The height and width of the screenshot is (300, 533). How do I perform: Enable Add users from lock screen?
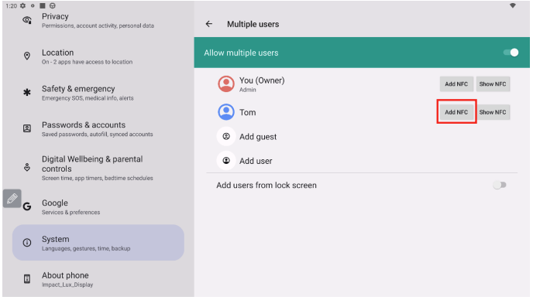(x=500, y=186)
